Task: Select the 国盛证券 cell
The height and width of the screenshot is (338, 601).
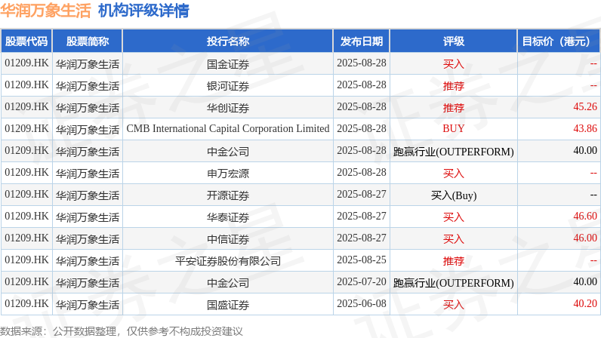Action: (x=228, y=304)
